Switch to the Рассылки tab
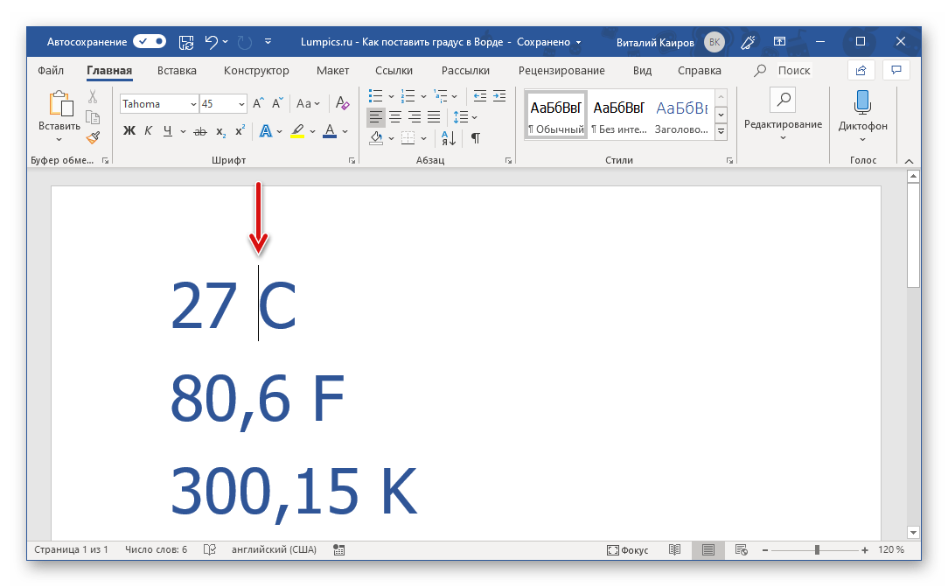 tap(465, 70)
